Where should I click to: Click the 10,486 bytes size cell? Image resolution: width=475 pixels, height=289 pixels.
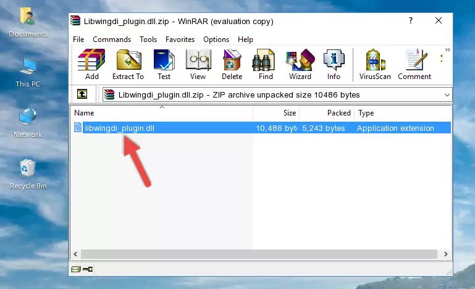(x=277, y=128)
